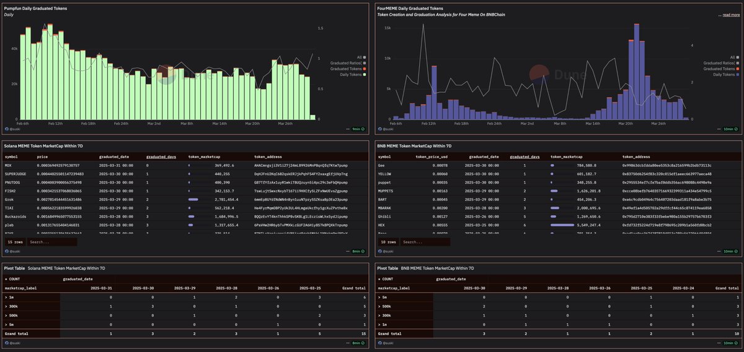This screenshot has width=744, height=352.
Task: Search within the Solana MEME table
Action: coord(52,242)
